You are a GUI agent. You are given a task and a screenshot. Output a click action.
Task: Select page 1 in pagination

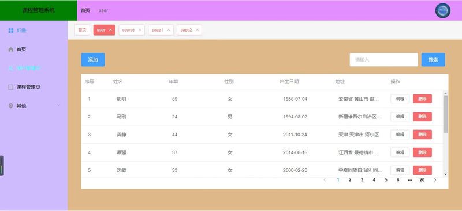point(338,179)
